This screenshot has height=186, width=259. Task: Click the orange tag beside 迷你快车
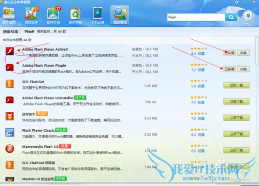pos(42,114)
